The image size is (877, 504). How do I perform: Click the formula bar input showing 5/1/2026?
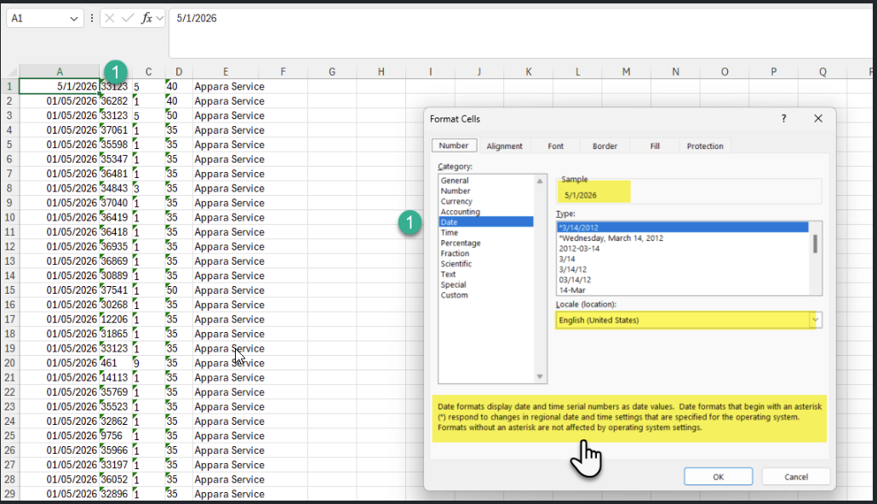click(520, 33)
